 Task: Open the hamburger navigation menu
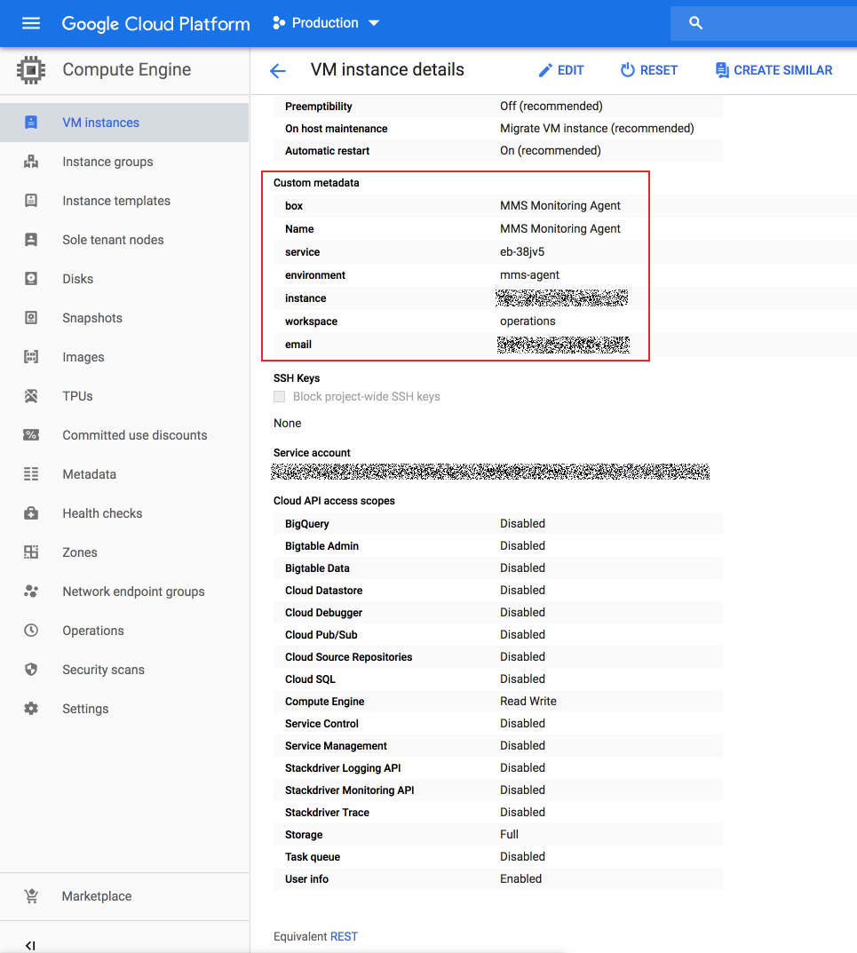31,23
